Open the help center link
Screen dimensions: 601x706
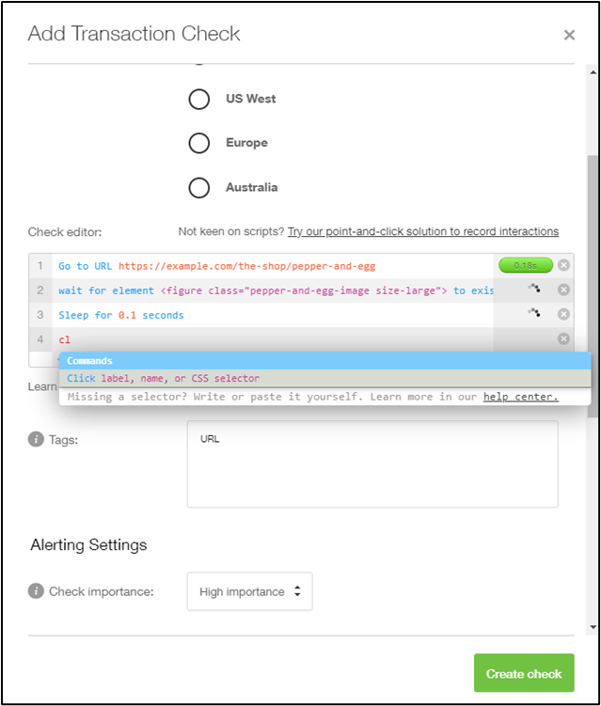coord(521,397)
